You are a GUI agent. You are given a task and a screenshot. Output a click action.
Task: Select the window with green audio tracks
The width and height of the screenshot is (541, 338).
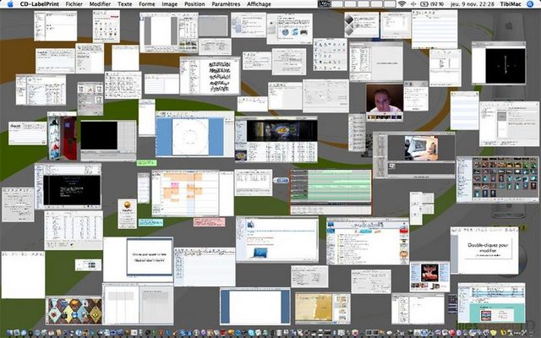tap(331, 191)
